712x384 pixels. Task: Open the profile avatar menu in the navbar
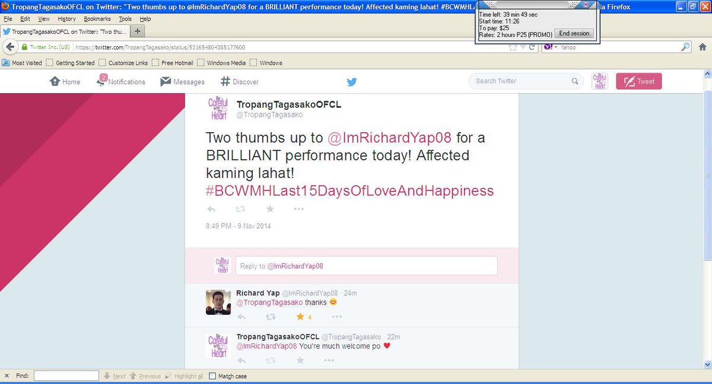[x=600, y=81]
